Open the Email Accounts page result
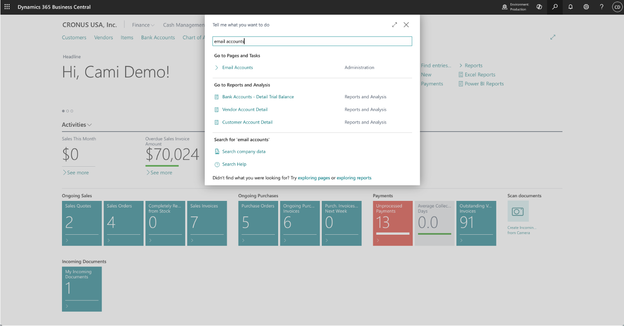The height and width of the screenshot is (326, 624). pos(237,68)
